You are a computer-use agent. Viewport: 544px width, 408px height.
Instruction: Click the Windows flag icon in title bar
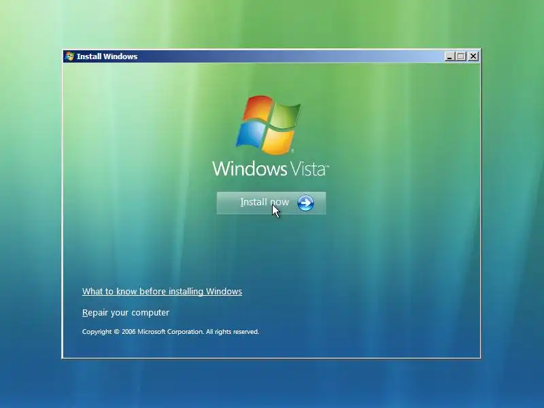[70, 56]
